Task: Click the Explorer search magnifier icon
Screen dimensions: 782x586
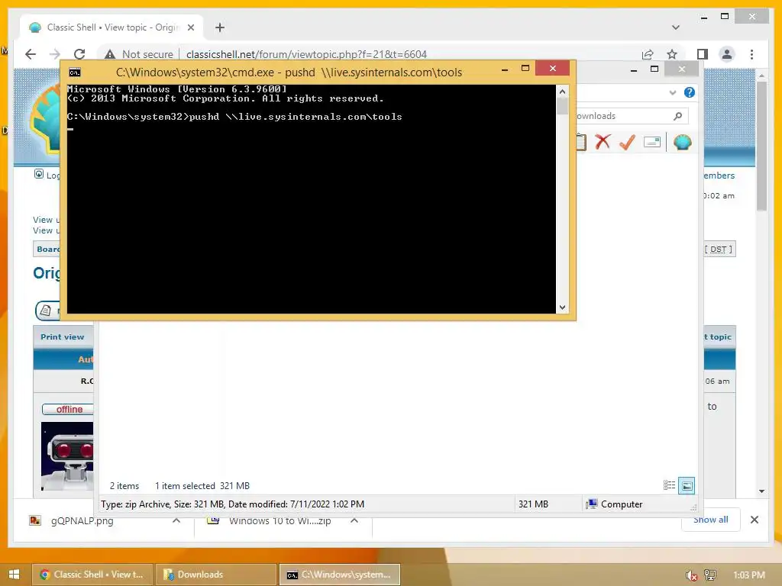Action: coord(677,116)
